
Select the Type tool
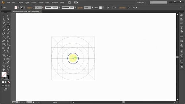(x=8, y=23)
